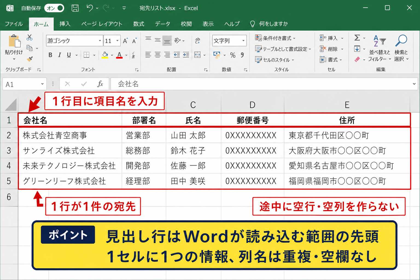
Task: Open the number format 文字列 dropdown
Action: (243, 41)
